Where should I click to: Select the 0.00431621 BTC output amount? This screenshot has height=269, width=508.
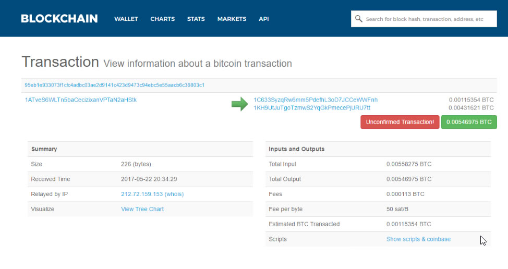(x=471, y=108)
